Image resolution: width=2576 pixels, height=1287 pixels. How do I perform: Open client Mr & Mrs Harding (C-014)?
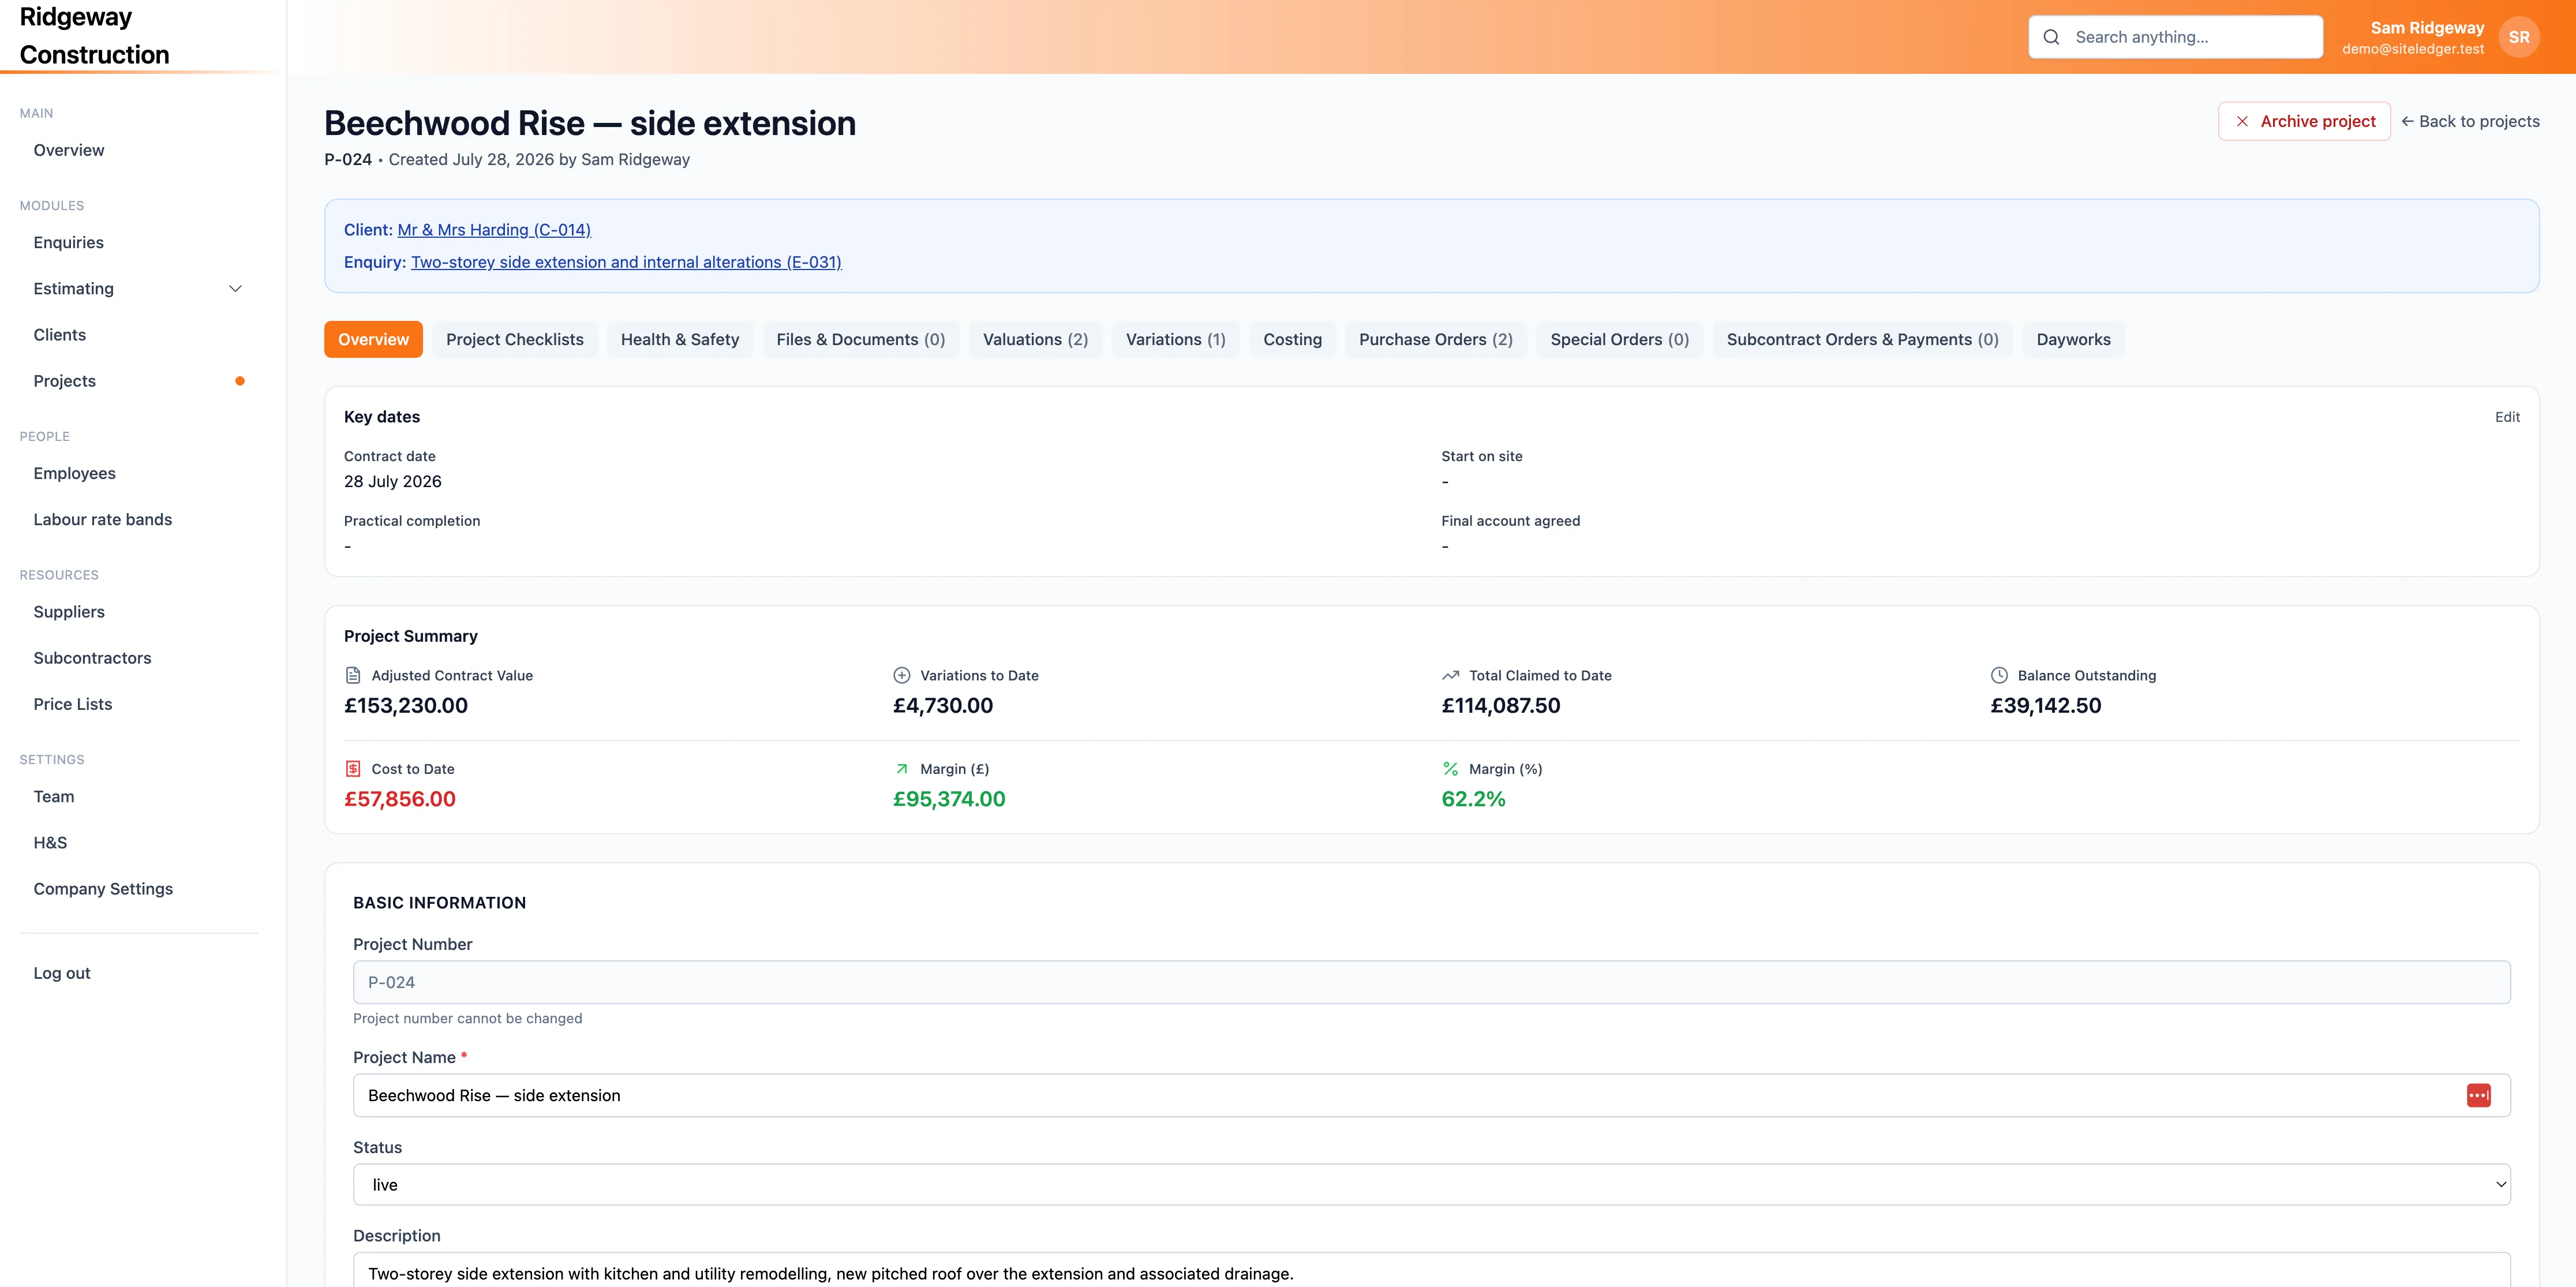pyautogui.click(x=494, y=230)
